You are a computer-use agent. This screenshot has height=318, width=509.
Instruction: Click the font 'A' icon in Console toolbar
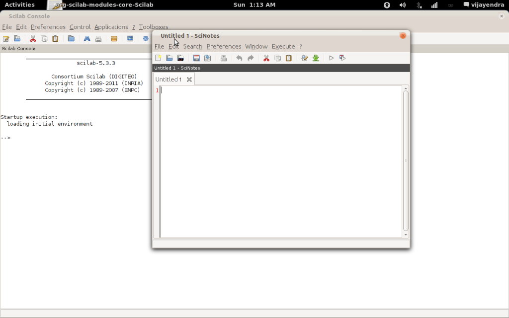pyautogui.click(x=87, y=39)
